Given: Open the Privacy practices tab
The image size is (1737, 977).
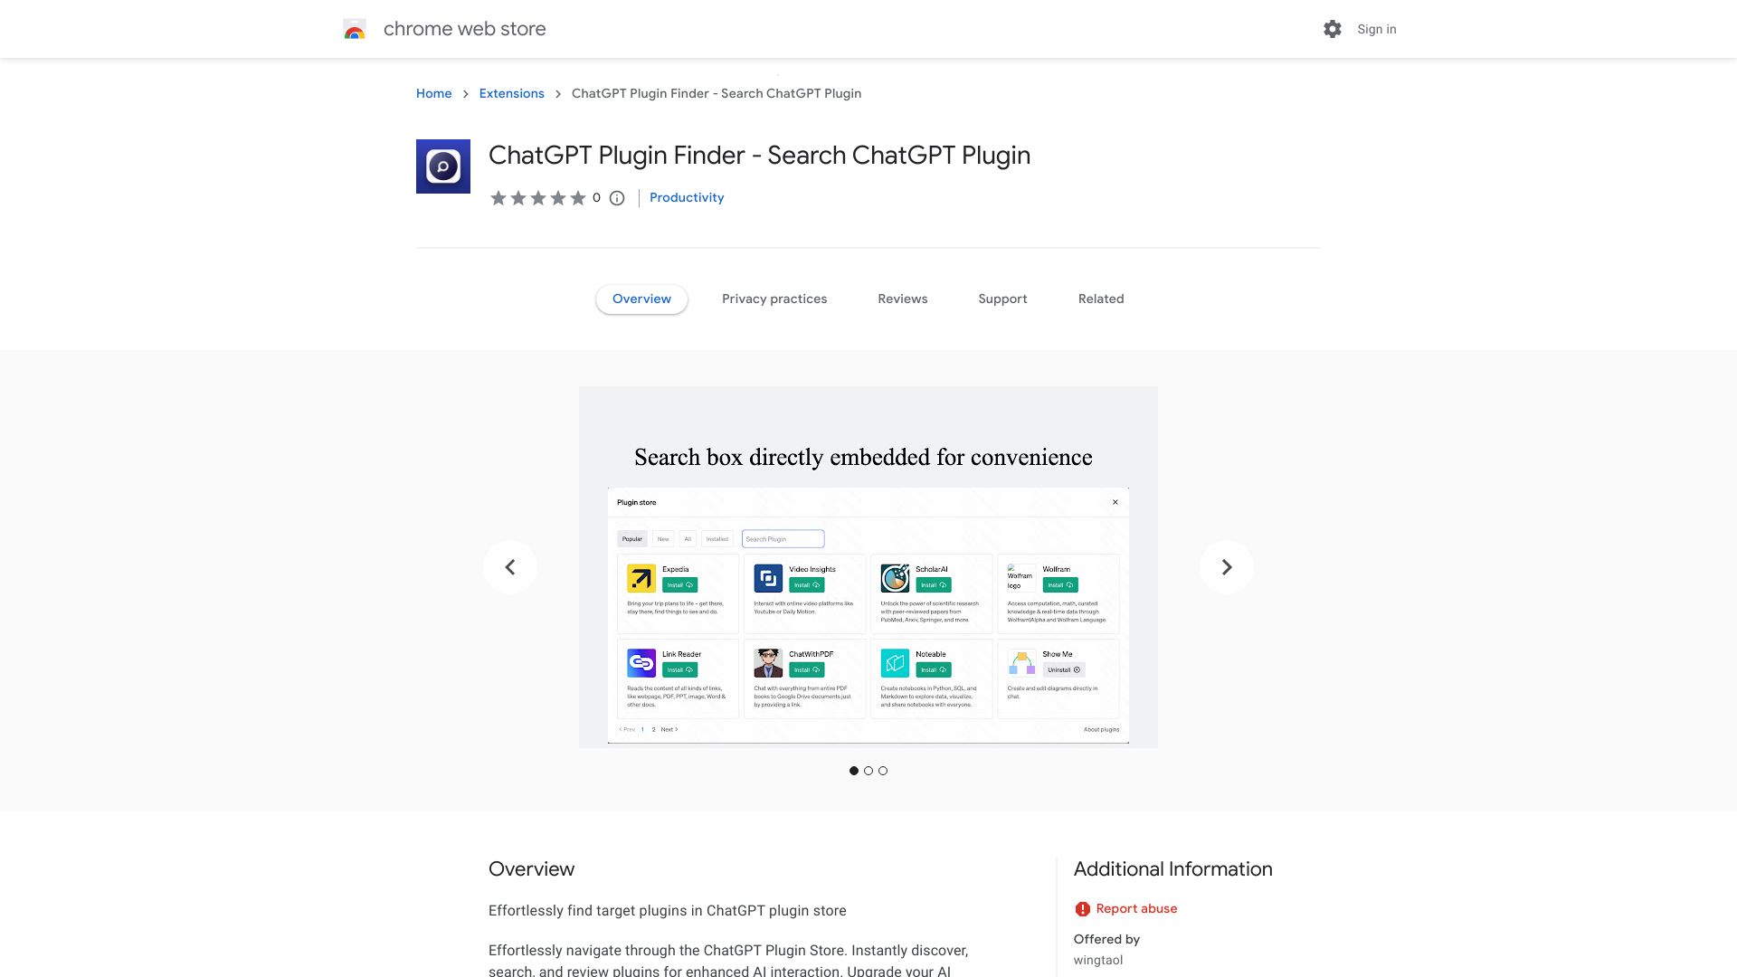Looking at the screenshot, I should pyautogui.click(x=774, y=299).
